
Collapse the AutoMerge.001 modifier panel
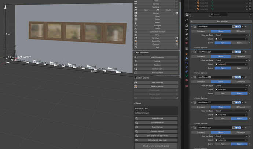pos(192,52)
